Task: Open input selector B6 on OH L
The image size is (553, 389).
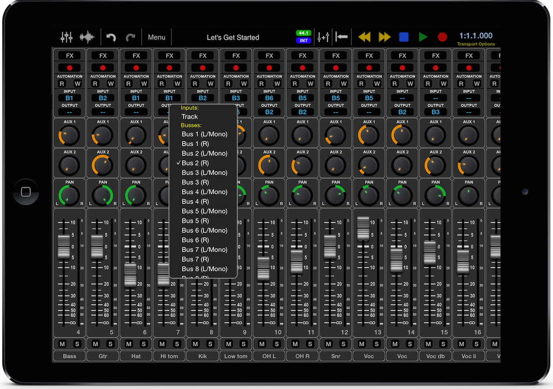Action: click(x=269, y=98)
